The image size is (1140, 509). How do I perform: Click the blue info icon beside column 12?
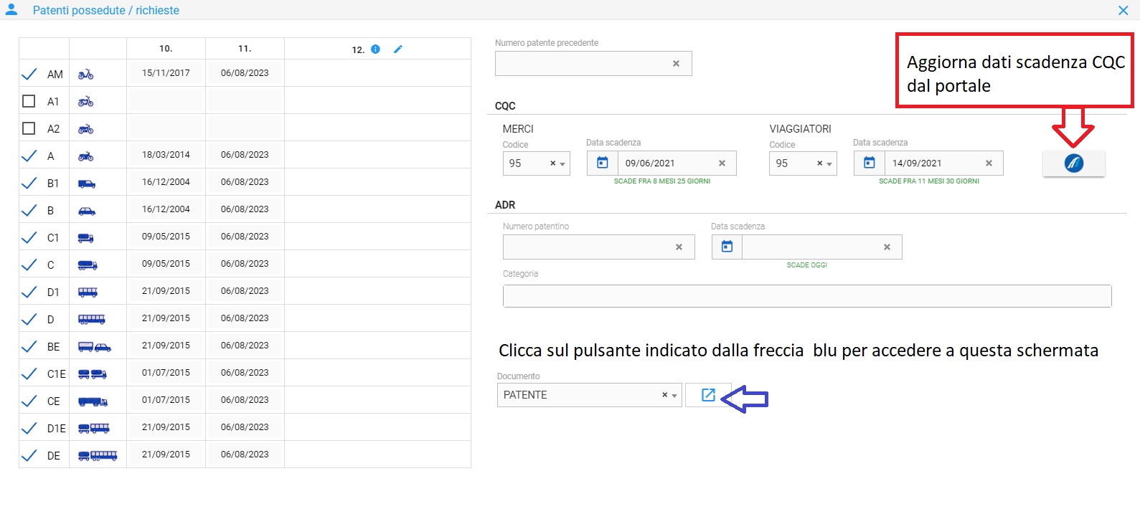click(x=375, y=49)
